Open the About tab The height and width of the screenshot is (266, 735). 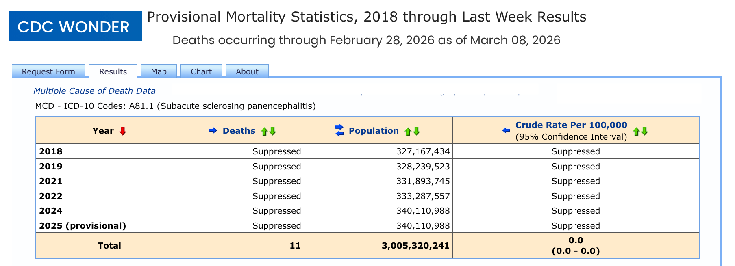point(247,71)
